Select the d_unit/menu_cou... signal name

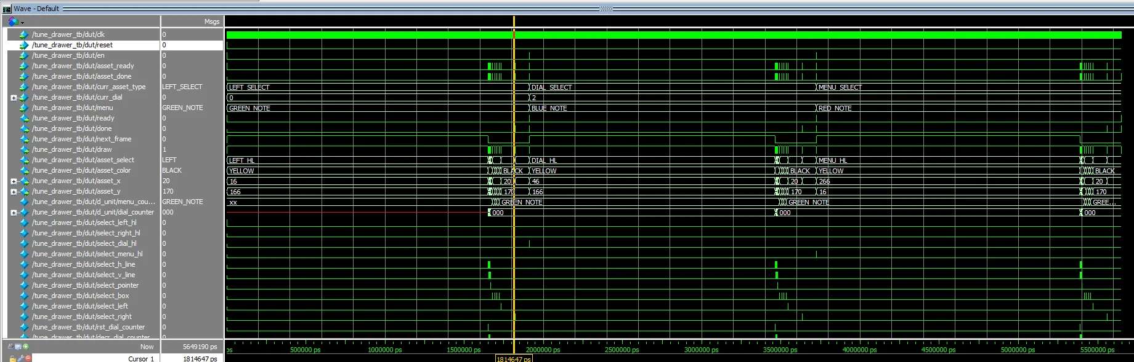(94, 202)
